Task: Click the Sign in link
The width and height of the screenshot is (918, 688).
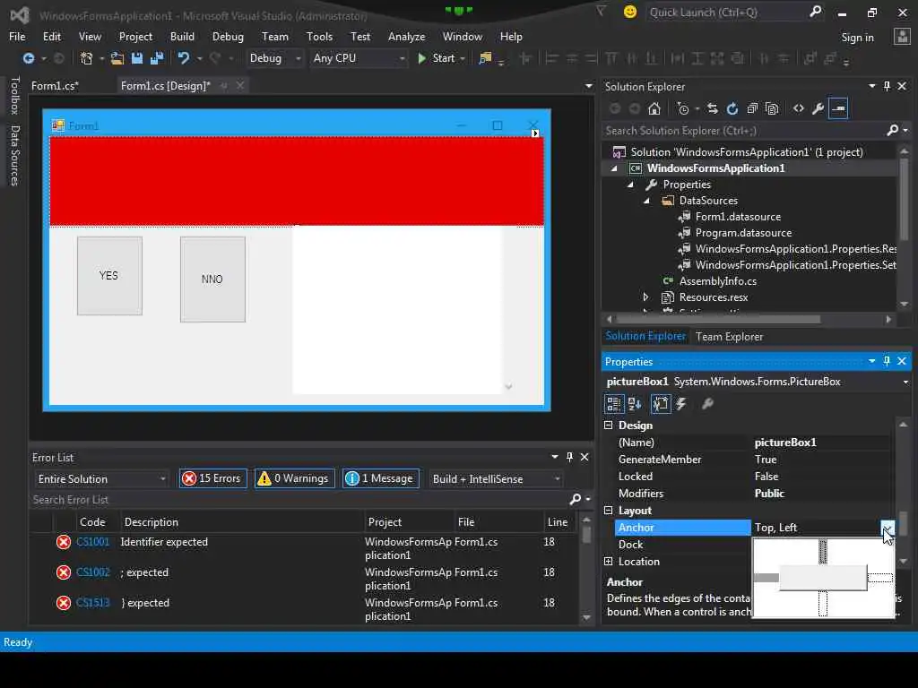Action: pyautogui.click(x=857, y=37)
